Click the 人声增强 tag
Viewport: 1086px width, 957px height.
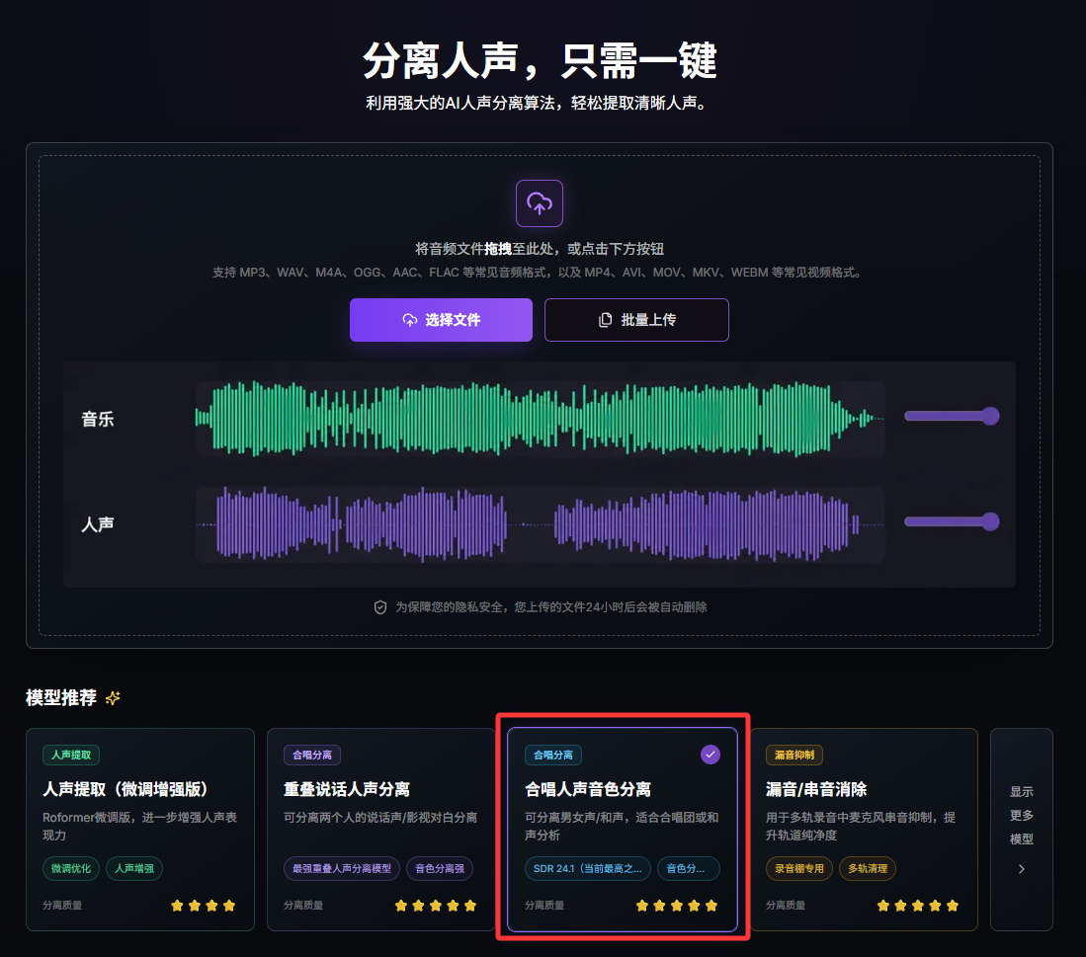[134, 868]
